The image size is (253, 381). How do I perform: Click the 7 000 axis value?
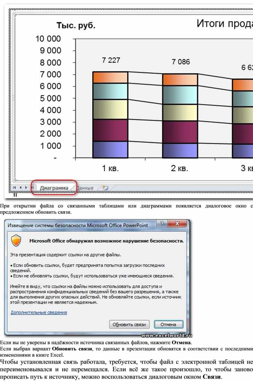click(x=51, y=74)
